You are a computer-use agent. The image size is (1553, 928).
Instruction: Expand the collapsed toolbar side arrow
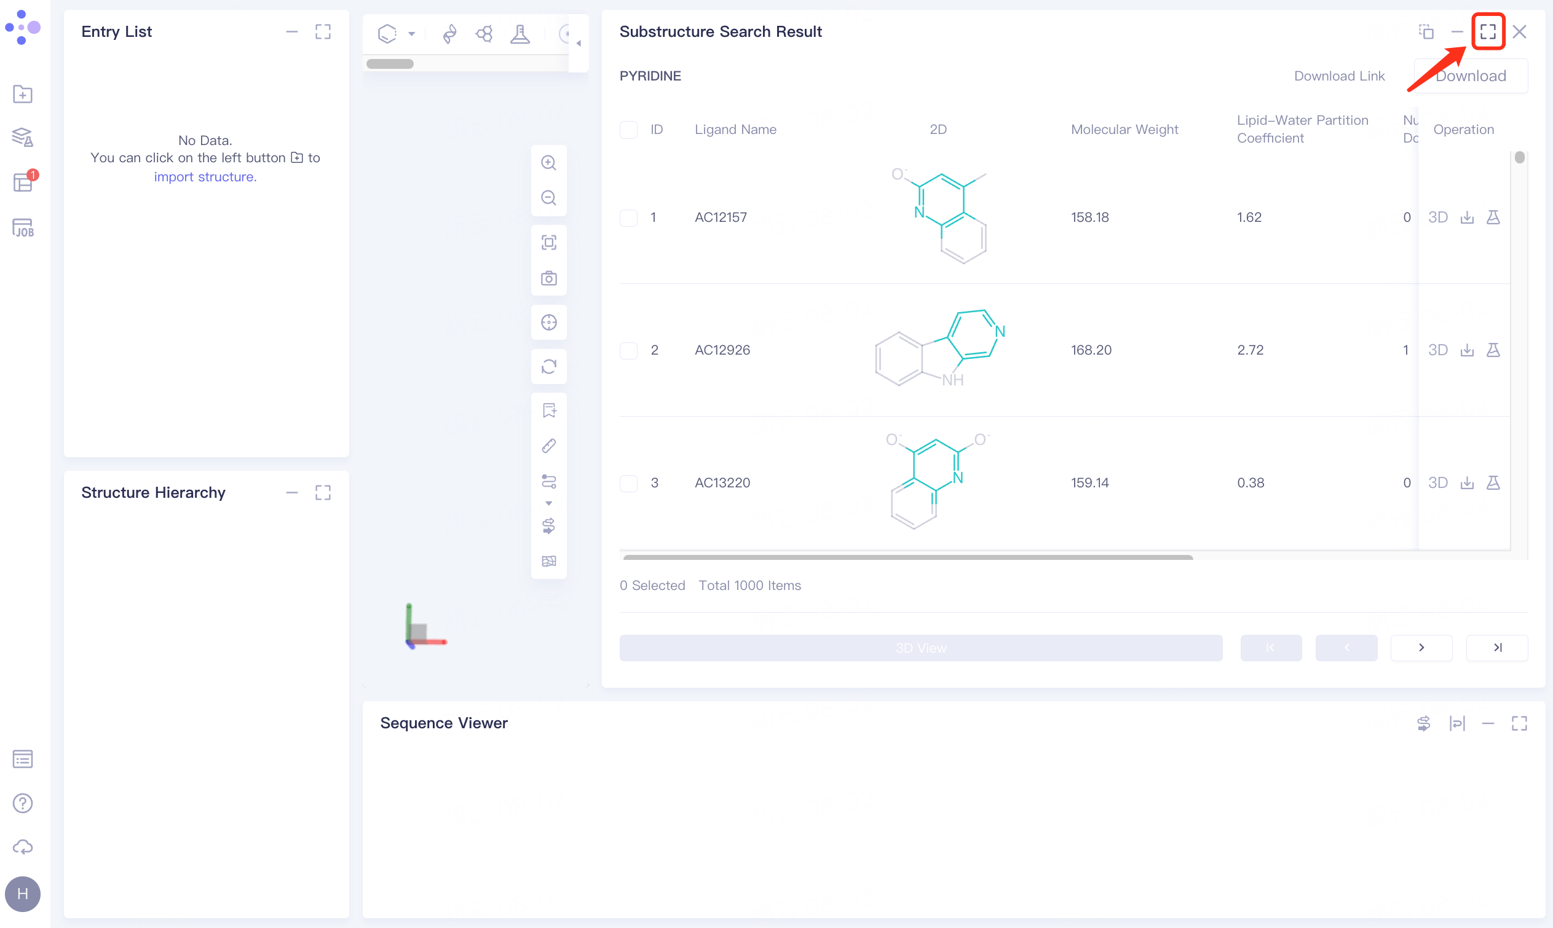click(579, 43)
